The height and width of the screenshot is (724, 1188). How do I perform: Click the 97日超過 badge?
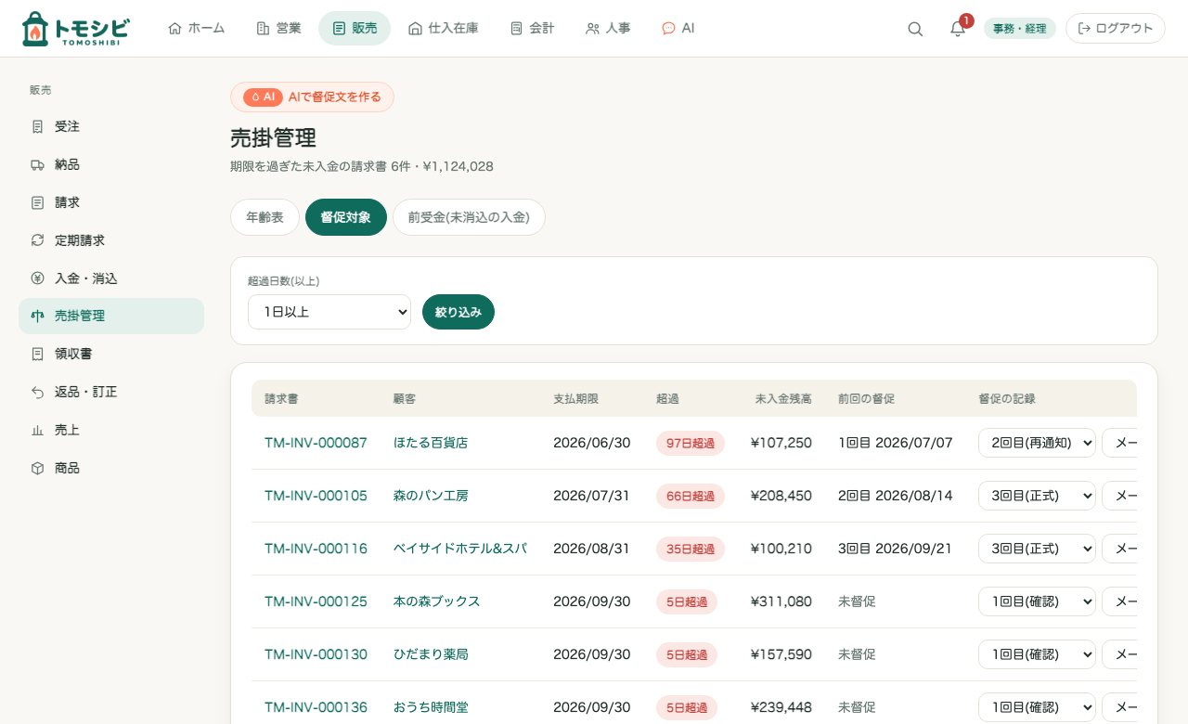tap(691, 443)
